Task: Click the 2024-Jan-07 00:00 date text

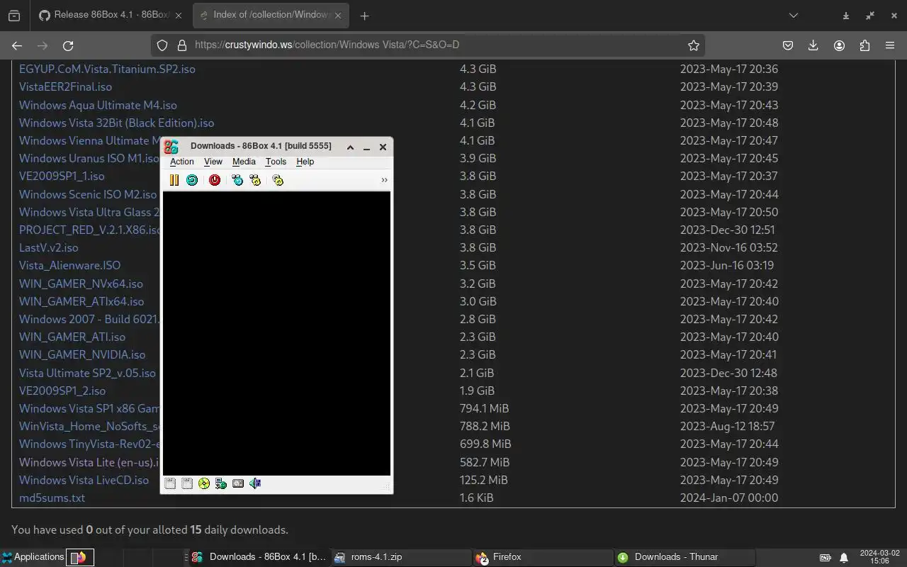Action: pos(729,498)
